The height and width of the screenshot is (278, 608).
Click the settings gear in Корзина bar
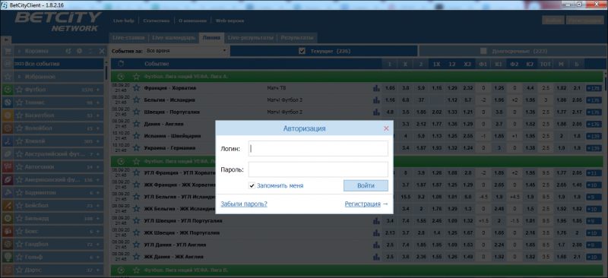(80, 51)
